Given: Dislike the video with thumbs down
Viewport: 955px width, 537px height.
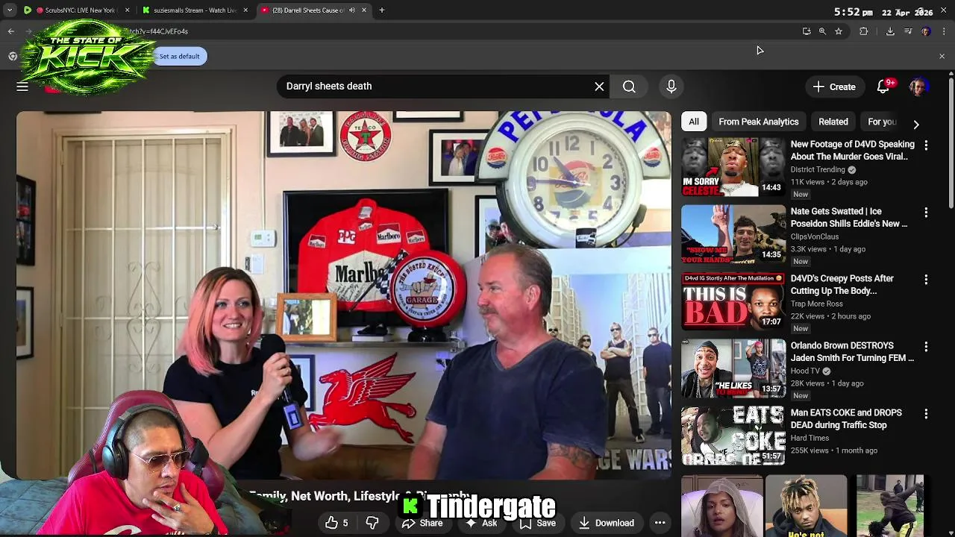Looking at the screenshot, I should click(372, 523).
